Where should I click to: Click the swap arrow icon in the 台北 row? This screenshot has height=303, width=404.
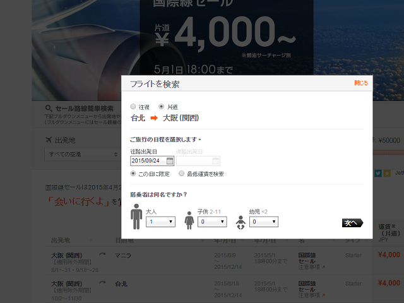pos(102,283)
